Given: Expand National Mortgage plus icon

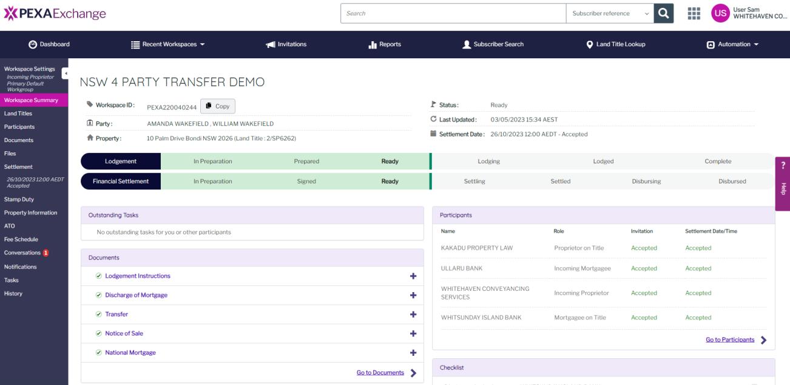Looking at the screenshot, I should point(413,352).
